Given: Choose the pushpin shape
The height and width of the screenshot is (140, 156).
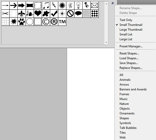Looking at the screenshot, I should click(86, 6).
